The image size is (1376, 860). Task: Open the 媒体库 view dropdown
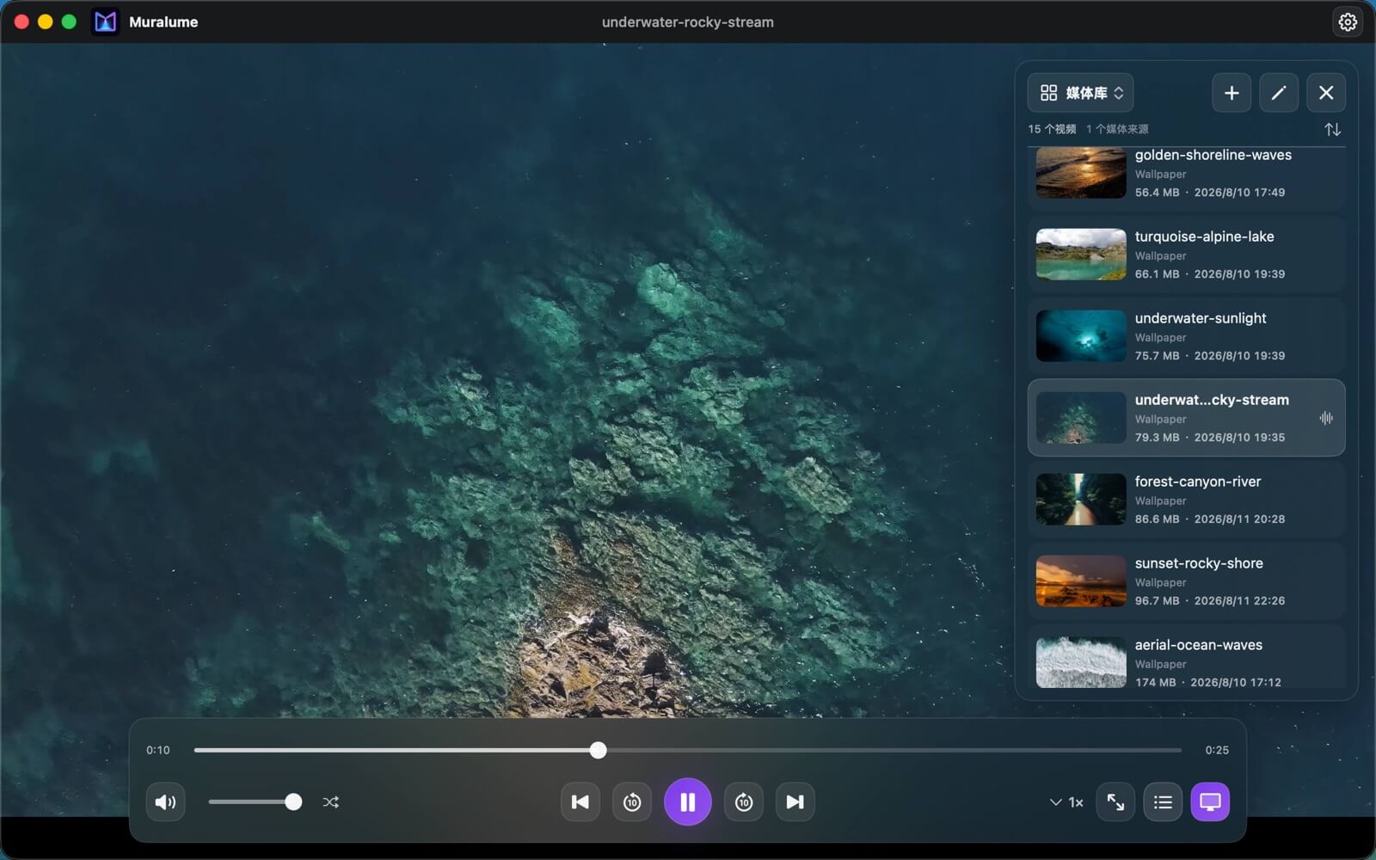[1081, 93]
